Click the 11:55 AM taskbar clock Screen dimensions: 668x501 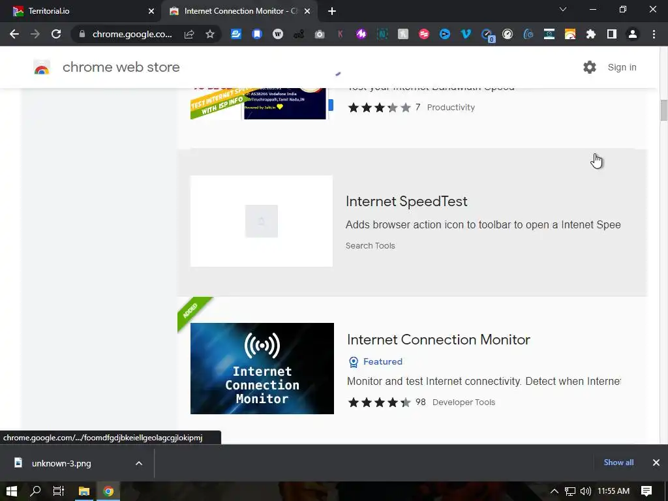click(x=613, y=491)
